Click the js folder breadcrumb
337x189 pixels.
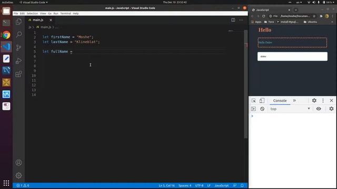(x=30, y=27)
